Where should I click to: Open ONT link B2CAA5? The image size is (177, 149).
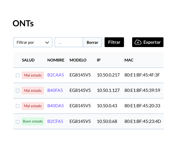pyautogui.click(x=56, y=75)
